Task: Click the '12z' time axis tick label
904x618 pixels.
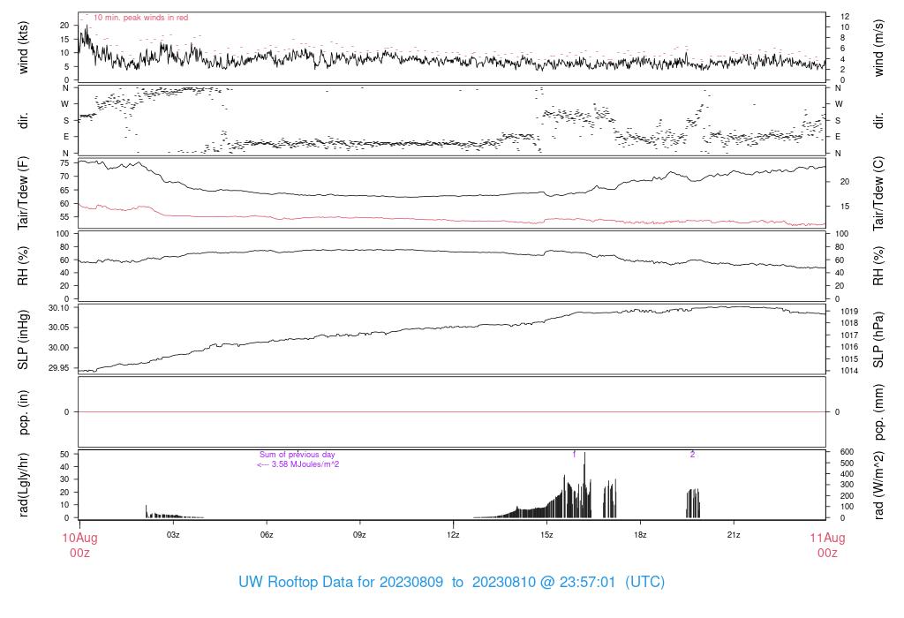Action: (x=453, y=535)
